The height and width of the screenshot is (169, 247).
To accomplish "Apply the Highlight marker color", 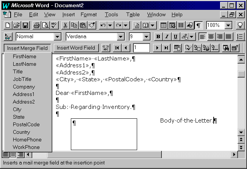I will [184, 36].
